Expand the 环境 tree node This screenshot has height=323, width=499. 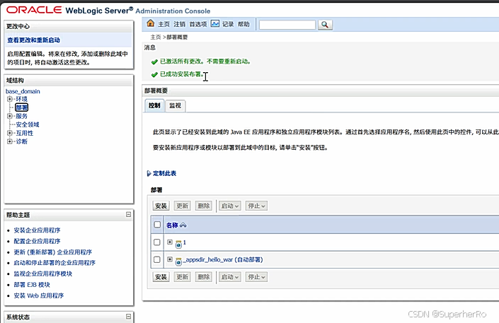[10, 99]
